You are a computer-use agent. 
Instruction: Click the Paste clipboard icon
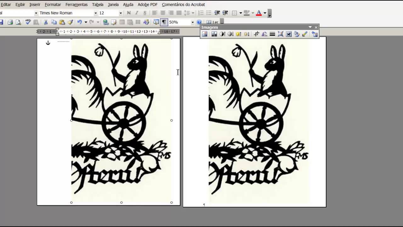click(x=62, y=22)
